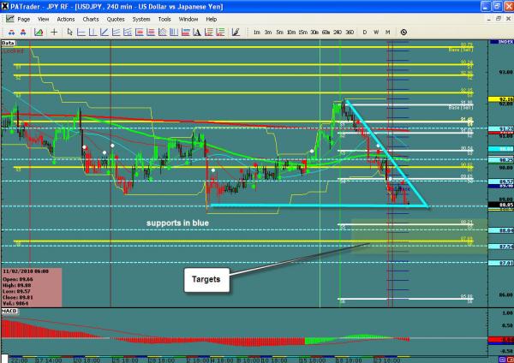Open the Charts menu

click(90, 17)
